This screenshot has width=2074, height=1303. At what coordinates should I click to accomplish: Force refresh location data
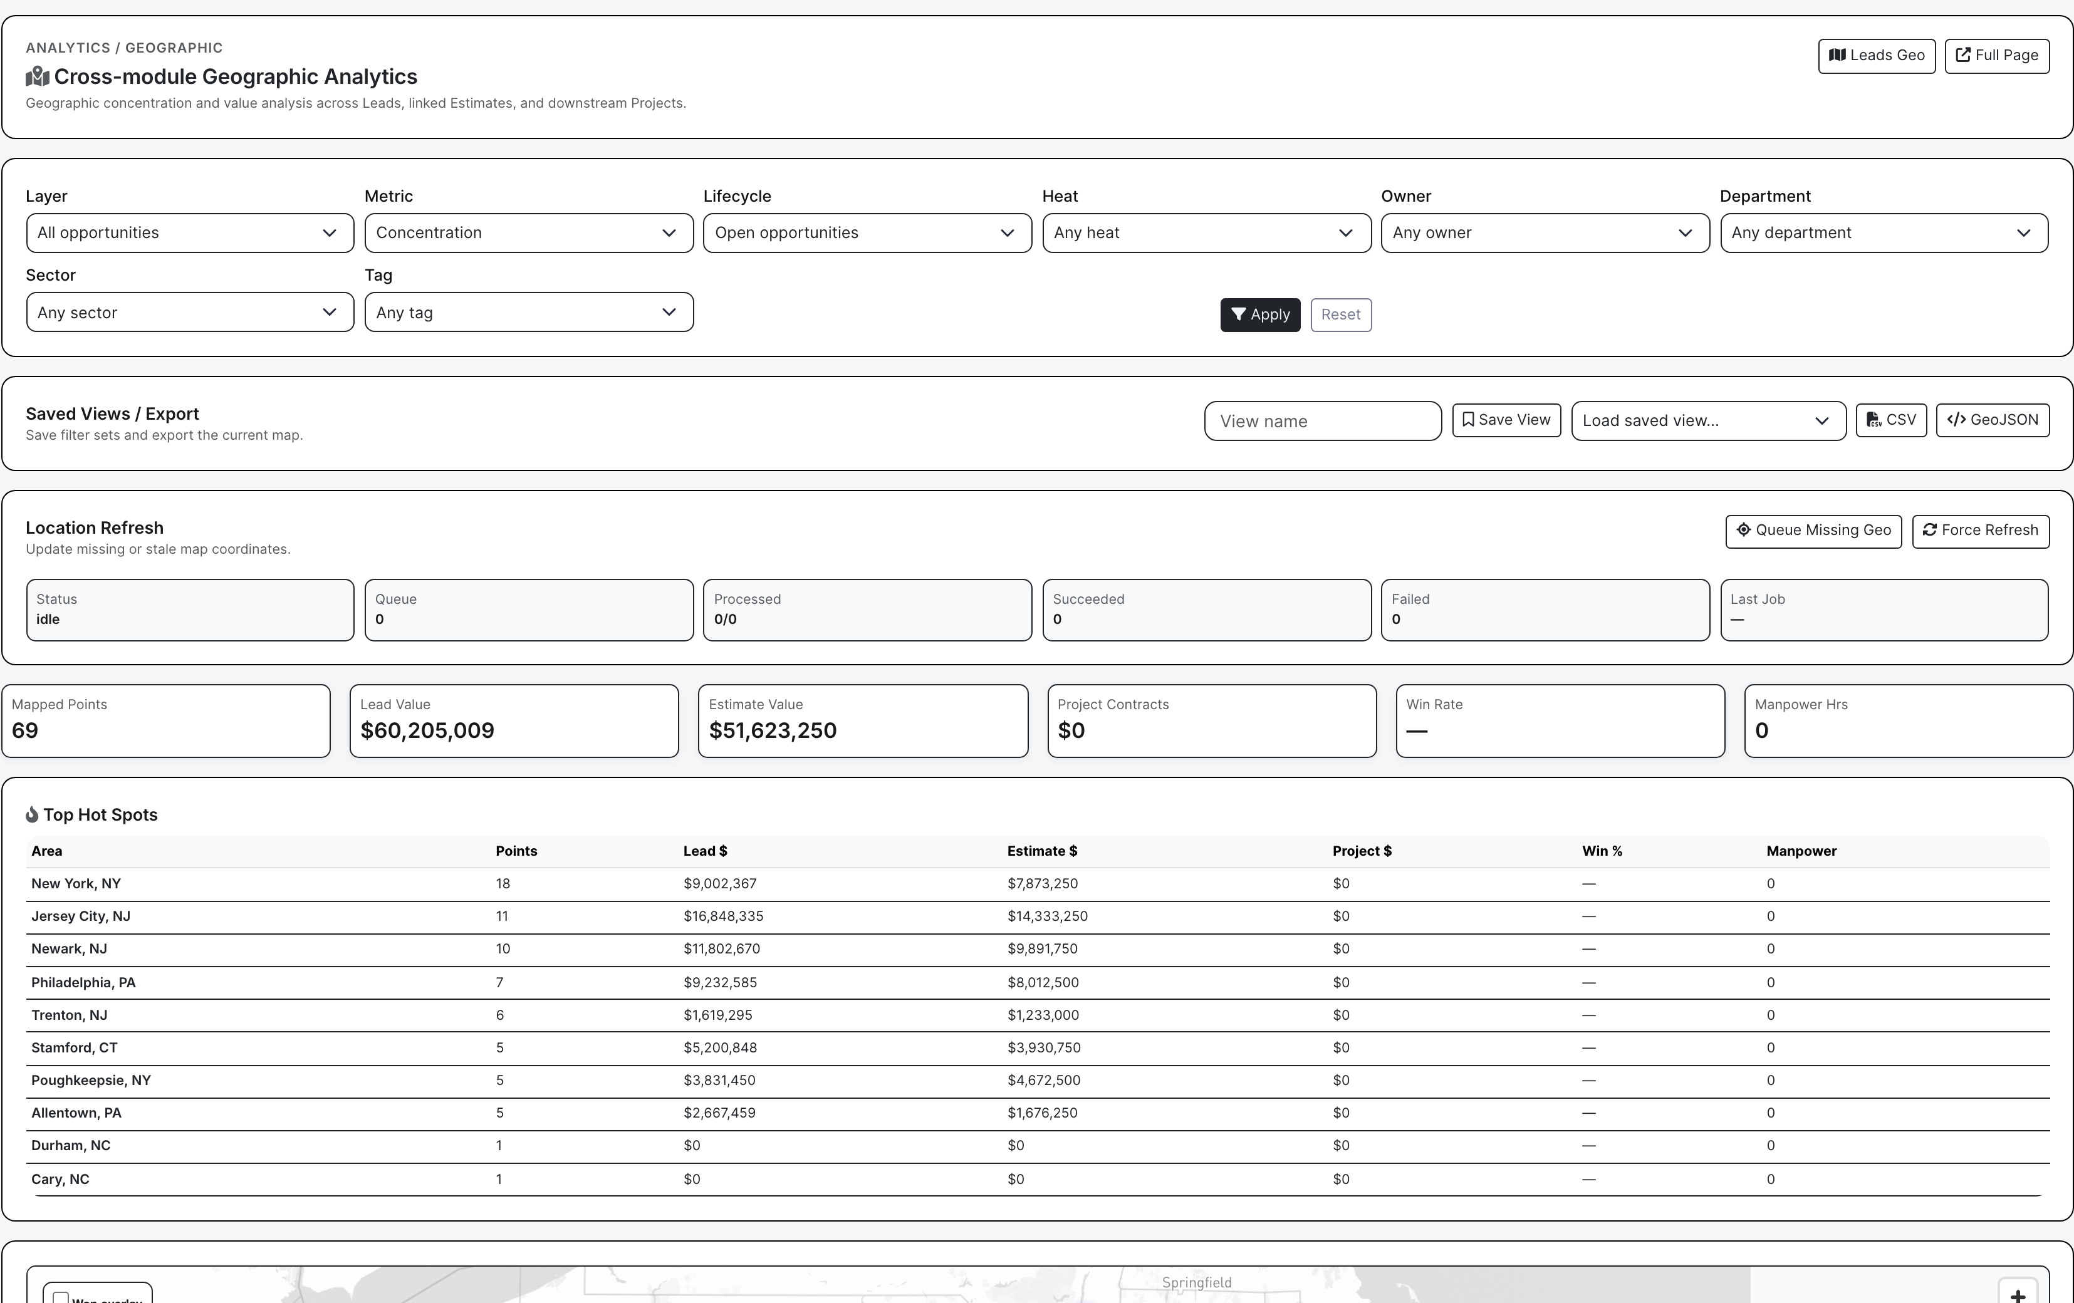click(1980, 531)
